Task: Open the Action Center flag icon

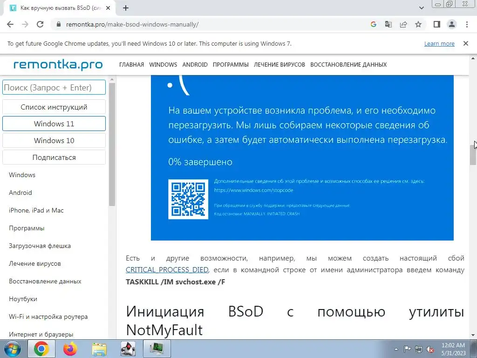Action: pyautogui.click(x=407, y=349)
